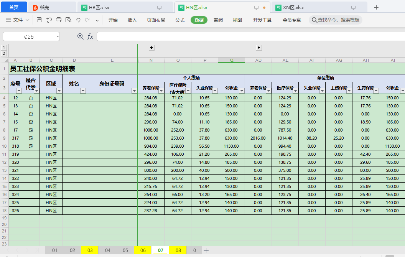Open individual 养老保险 filter dropdown in column N
This screenshot has height=257, width=405.
point(161,91)
